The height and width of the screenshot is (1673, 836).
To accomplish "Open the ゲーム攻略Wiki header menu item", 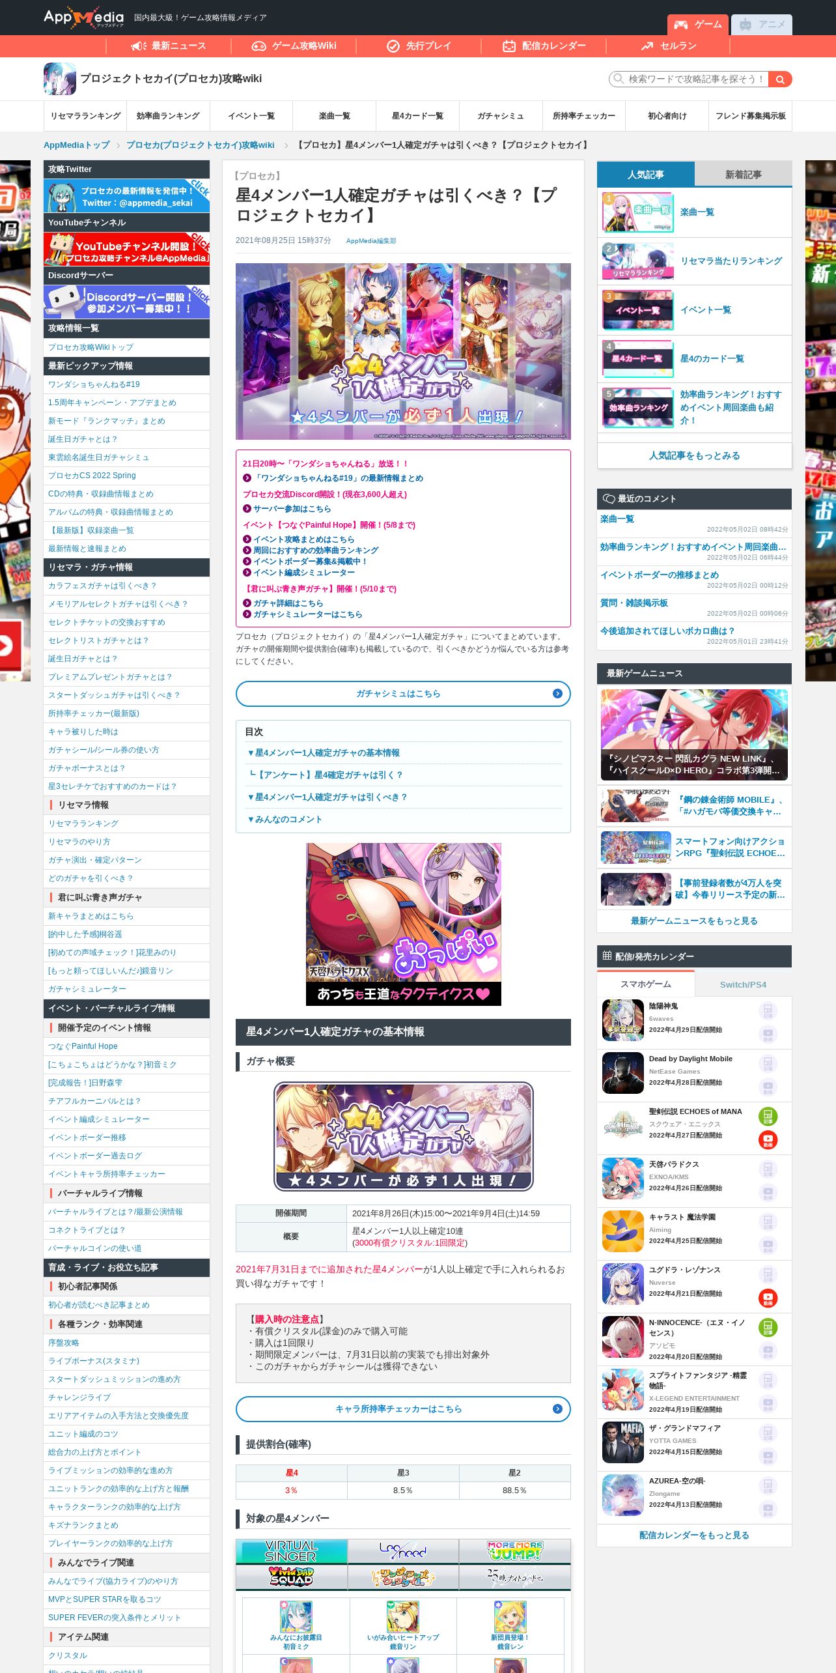I will click(x=294, y=46).
